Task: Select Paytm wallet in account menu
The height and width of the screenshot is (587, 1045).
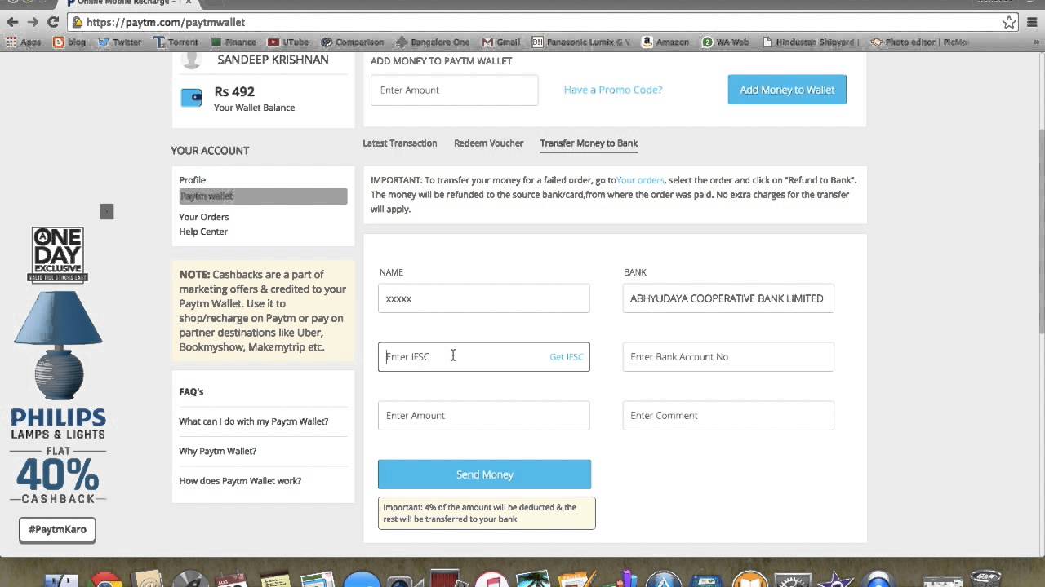Action: [x=263, y=196]
